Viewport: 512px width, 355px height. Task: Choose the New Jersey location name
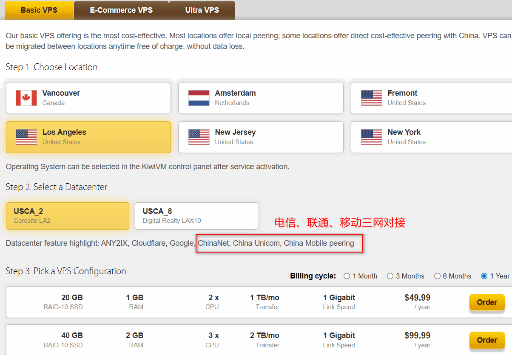[x=235, y=132]
